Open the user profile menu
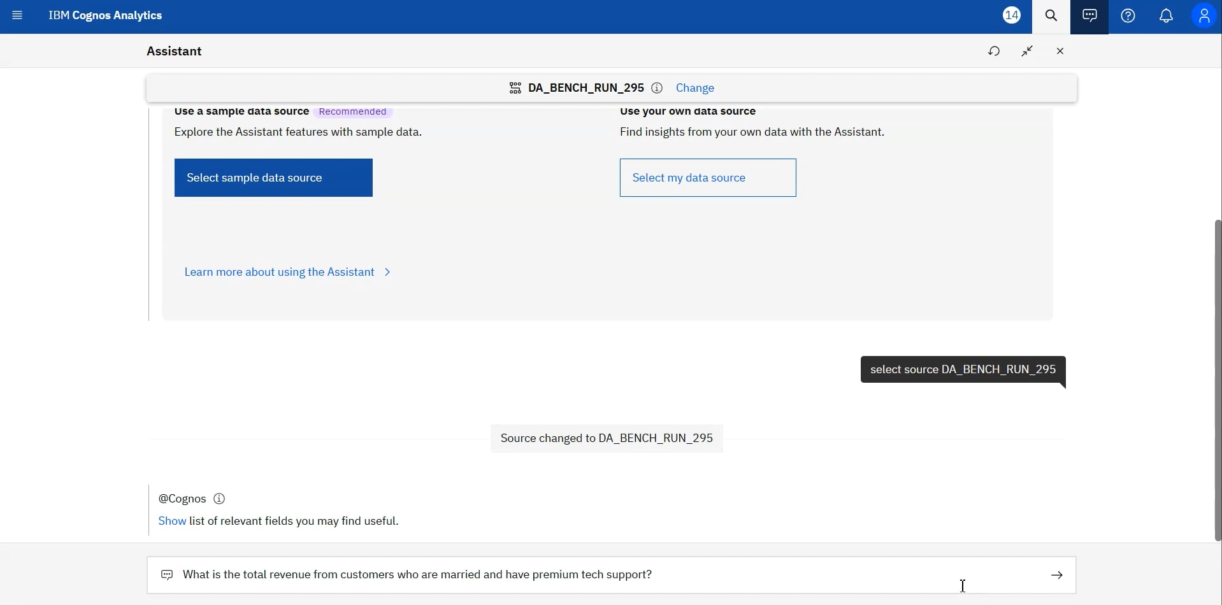 [1204, 16]
